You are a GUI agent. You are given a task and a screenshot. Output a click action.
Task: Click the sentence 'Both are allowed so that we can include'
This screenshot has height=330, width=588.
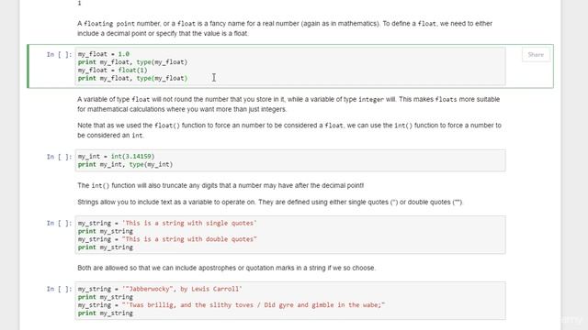(227, 268)
